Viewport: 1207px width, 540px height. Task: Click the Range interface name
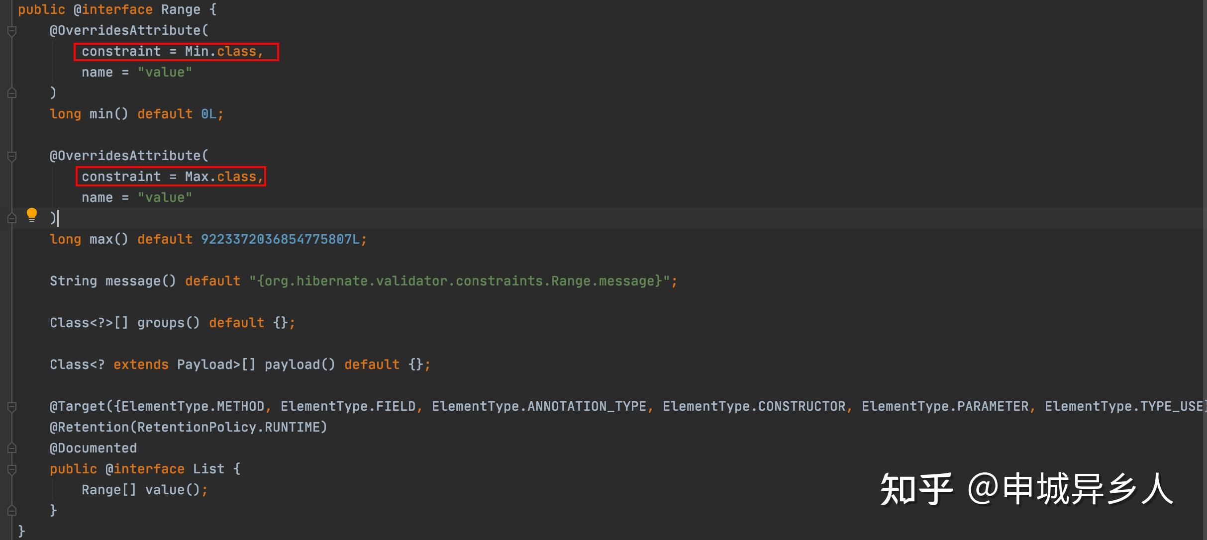(180, 10)
